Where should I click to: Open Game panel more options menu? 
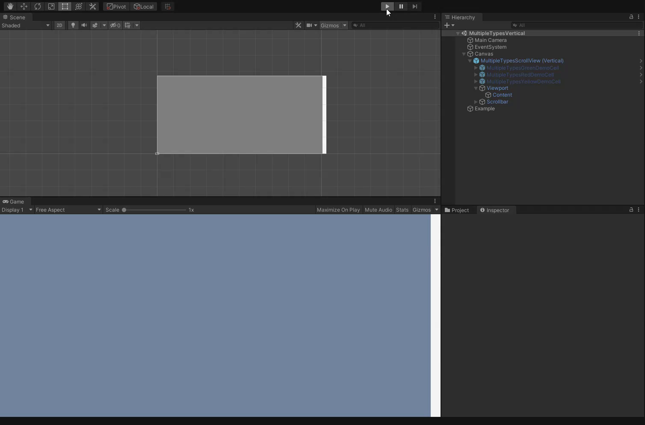click(x=435, y=201)
